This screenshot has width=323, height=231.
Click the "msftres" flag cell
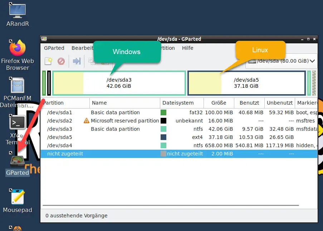[305, 121]
